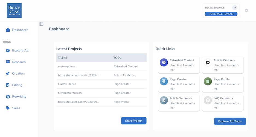Collapse the sidebar with the panel toggle

[41, 24]
